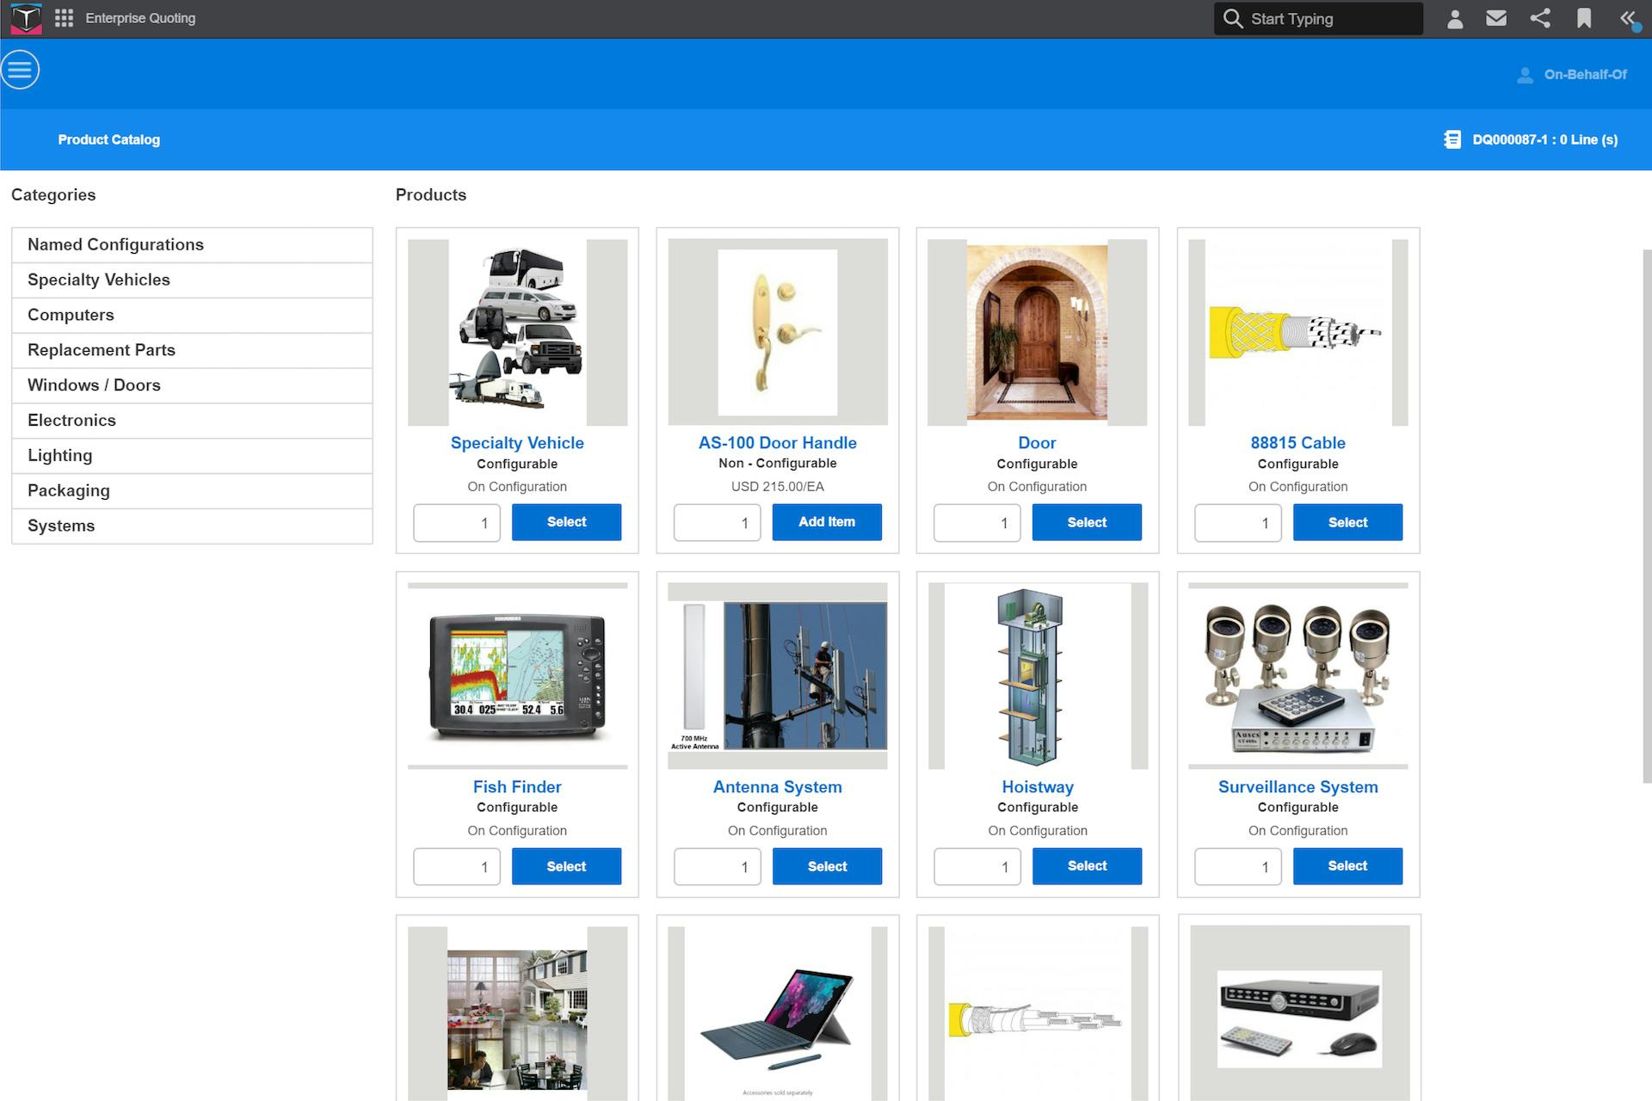The height and width of the screenshot is (1101, 1652).
Task: Click Select button for Specialty Vehicle
Action: pyautogui.click(x=566, y=522)
